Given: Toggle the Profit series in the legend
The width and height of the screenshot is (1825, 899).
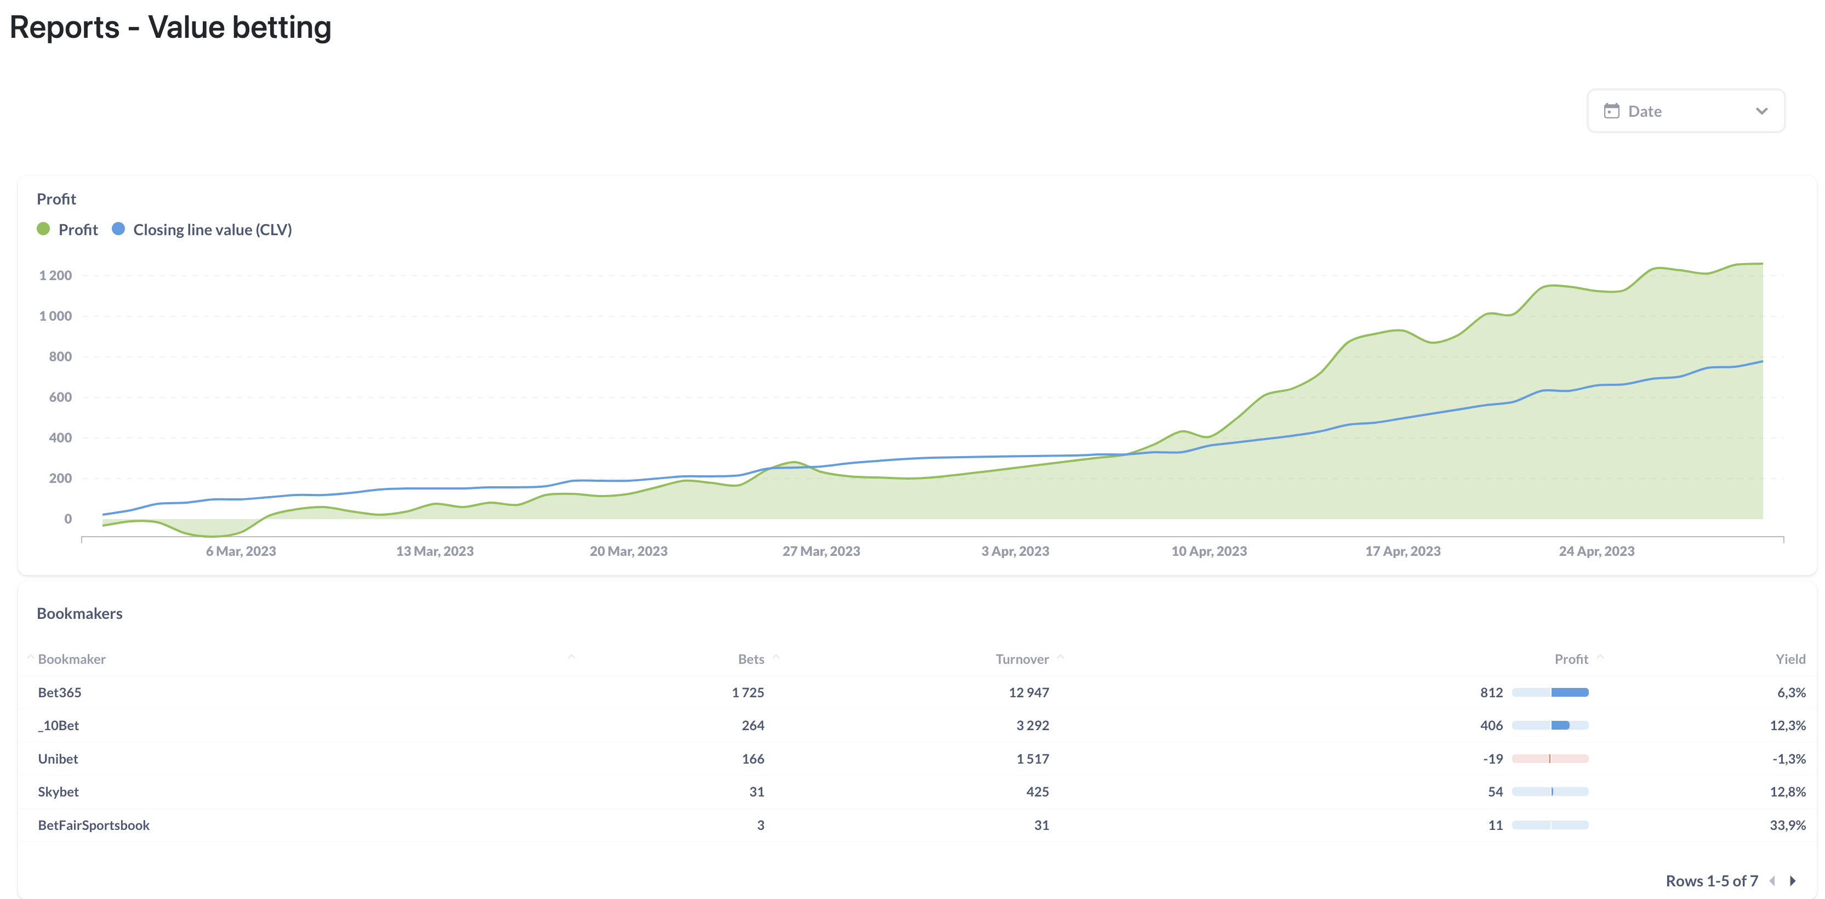Looking at the screenshot, I should (x=67, y=230).
